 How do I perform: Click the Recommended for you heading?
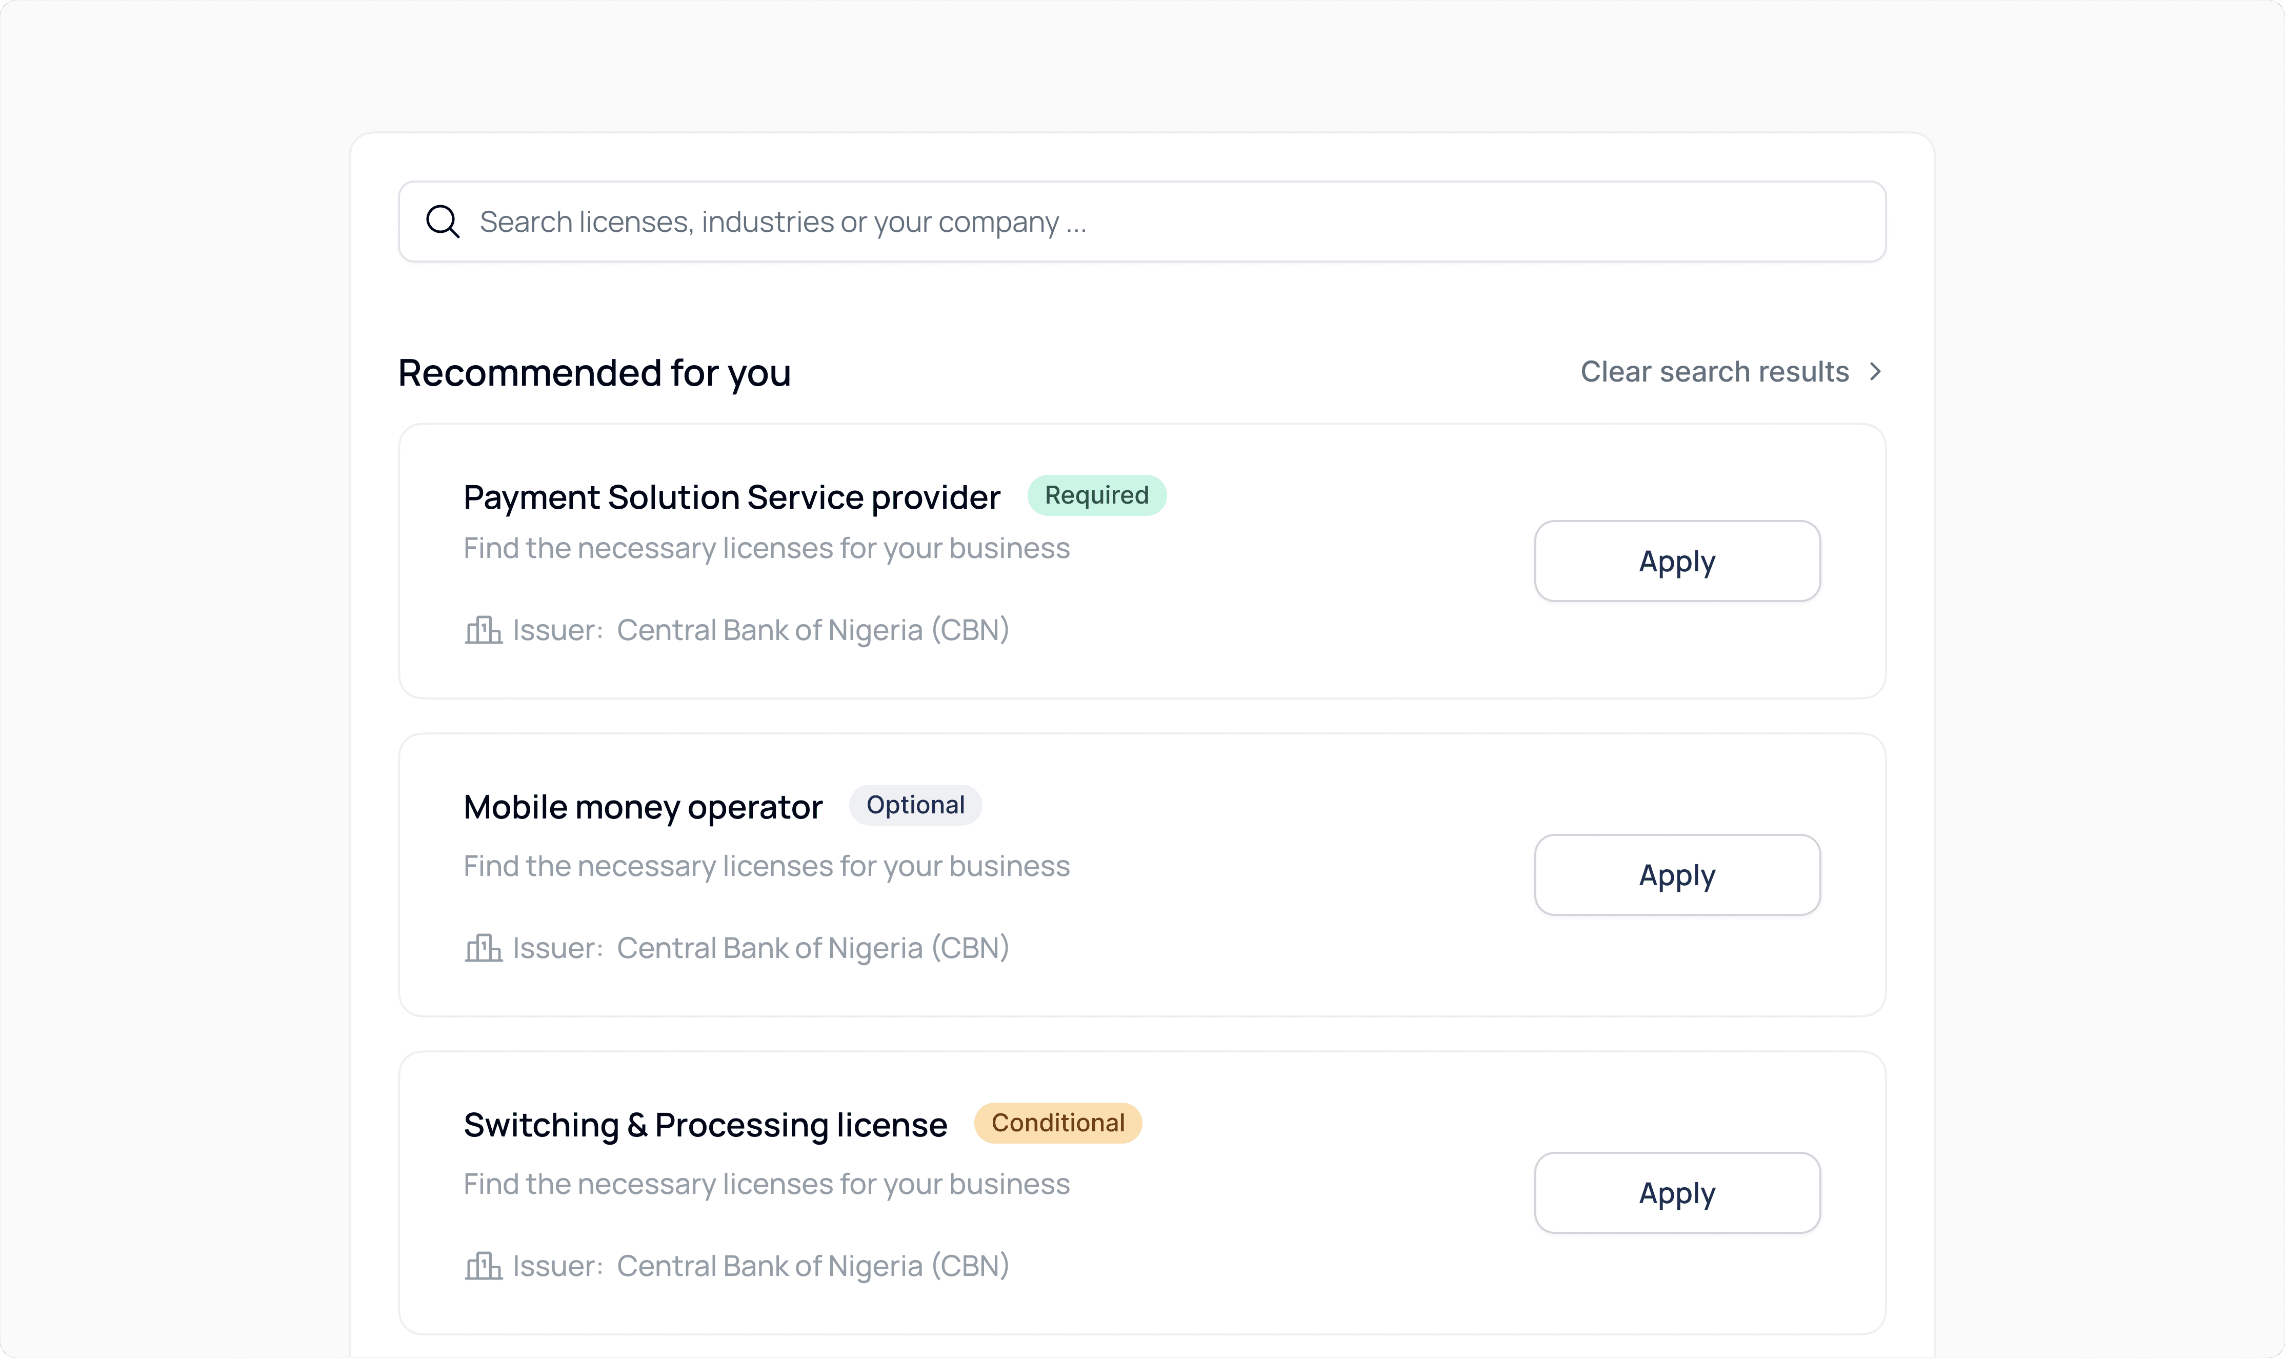tap(594, 373)
